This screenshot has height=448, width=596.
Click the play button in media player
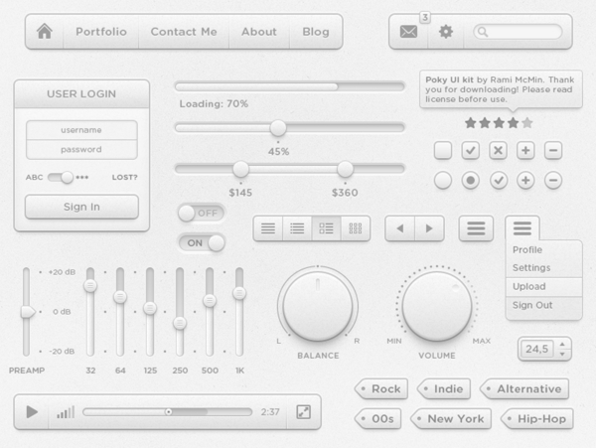tap(32, 412)
